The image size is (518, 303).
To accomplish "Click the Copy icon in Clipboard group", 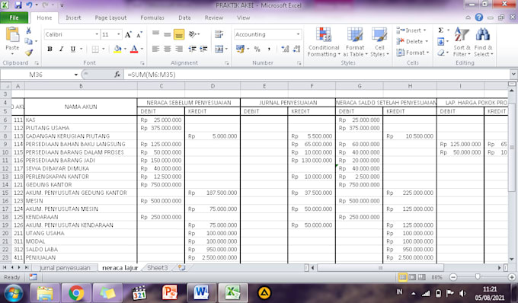I will (x=28, y=41).
